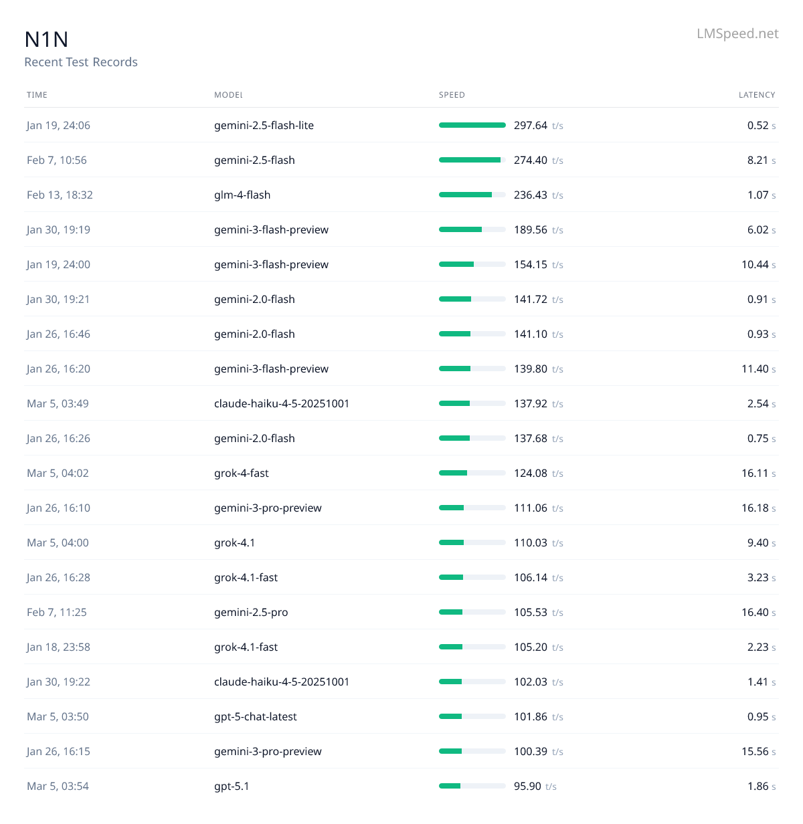Click the N1N title heading
The width and height of the screenshot is (803, 824).
coord(46,39)
